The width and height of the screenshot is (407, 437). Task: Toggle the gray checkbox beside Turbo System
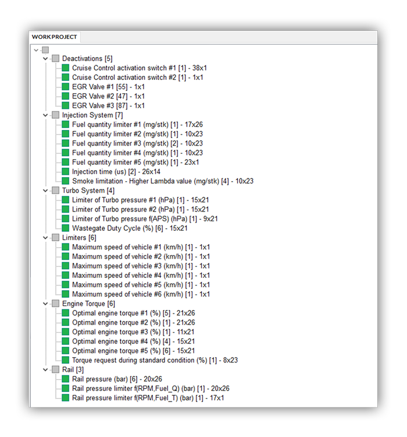tap(55, 191)
